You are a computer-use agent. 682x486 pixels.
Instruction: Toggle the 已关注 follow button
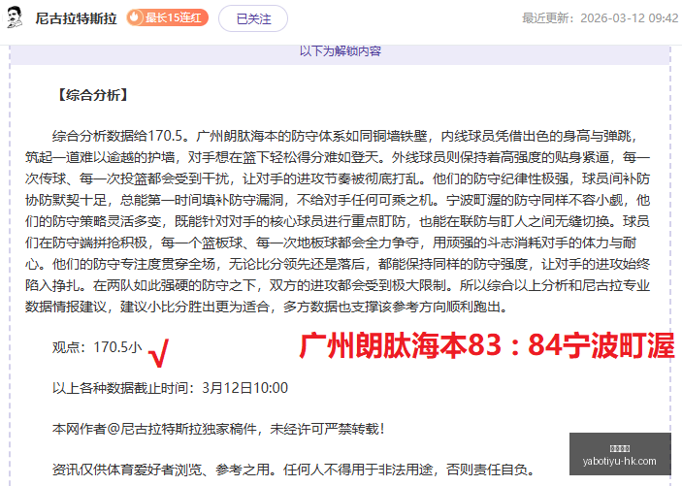point(253,18)
